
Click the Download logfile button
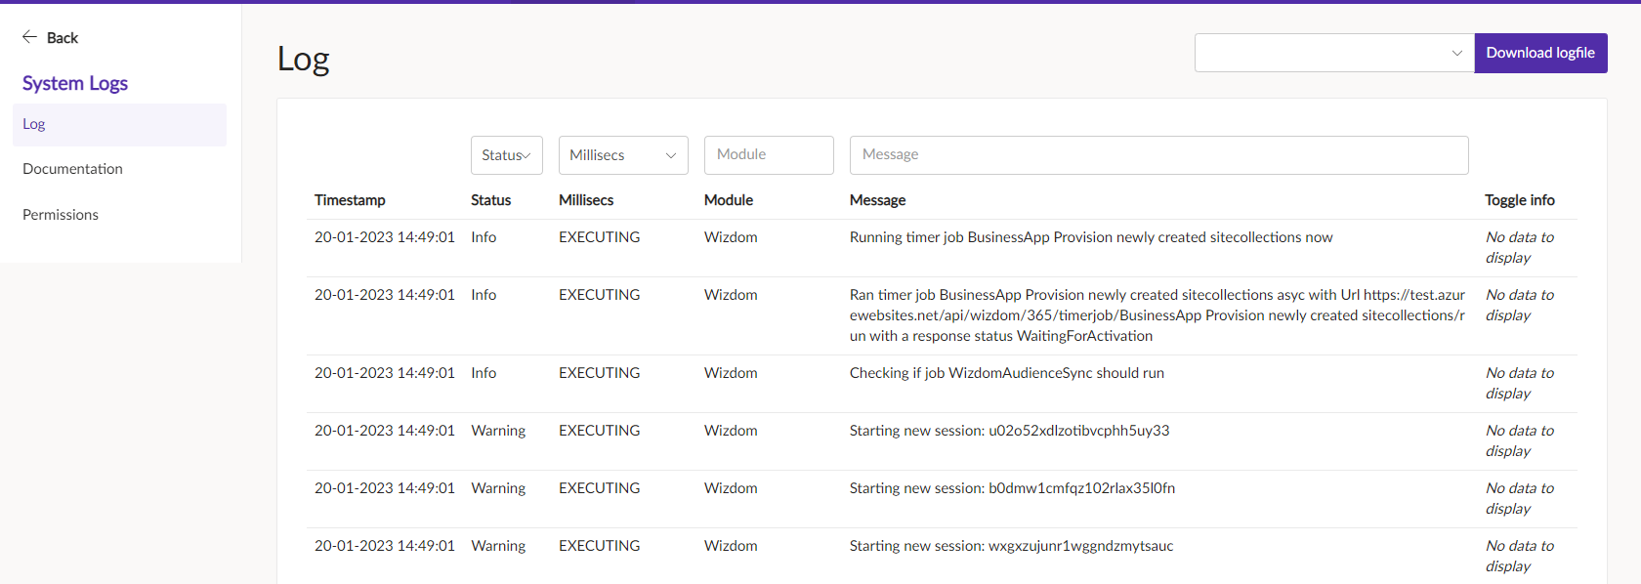1540,53
